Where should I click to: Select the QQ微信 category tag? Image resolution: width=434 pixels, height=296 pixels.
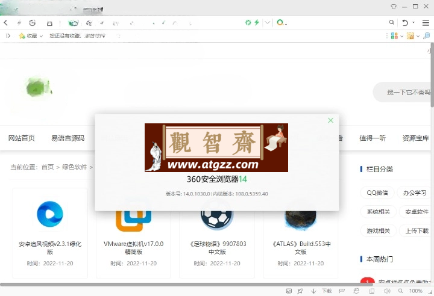377,193
